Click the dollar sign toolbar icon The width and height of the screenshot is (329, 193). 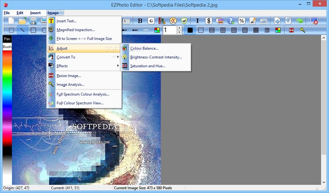coord(208,21)
